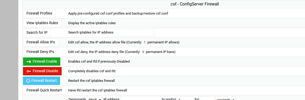The height and width of the screenshot is (100, 305).
Task: Click the duration field after 'for'
Action: point(207,98)
